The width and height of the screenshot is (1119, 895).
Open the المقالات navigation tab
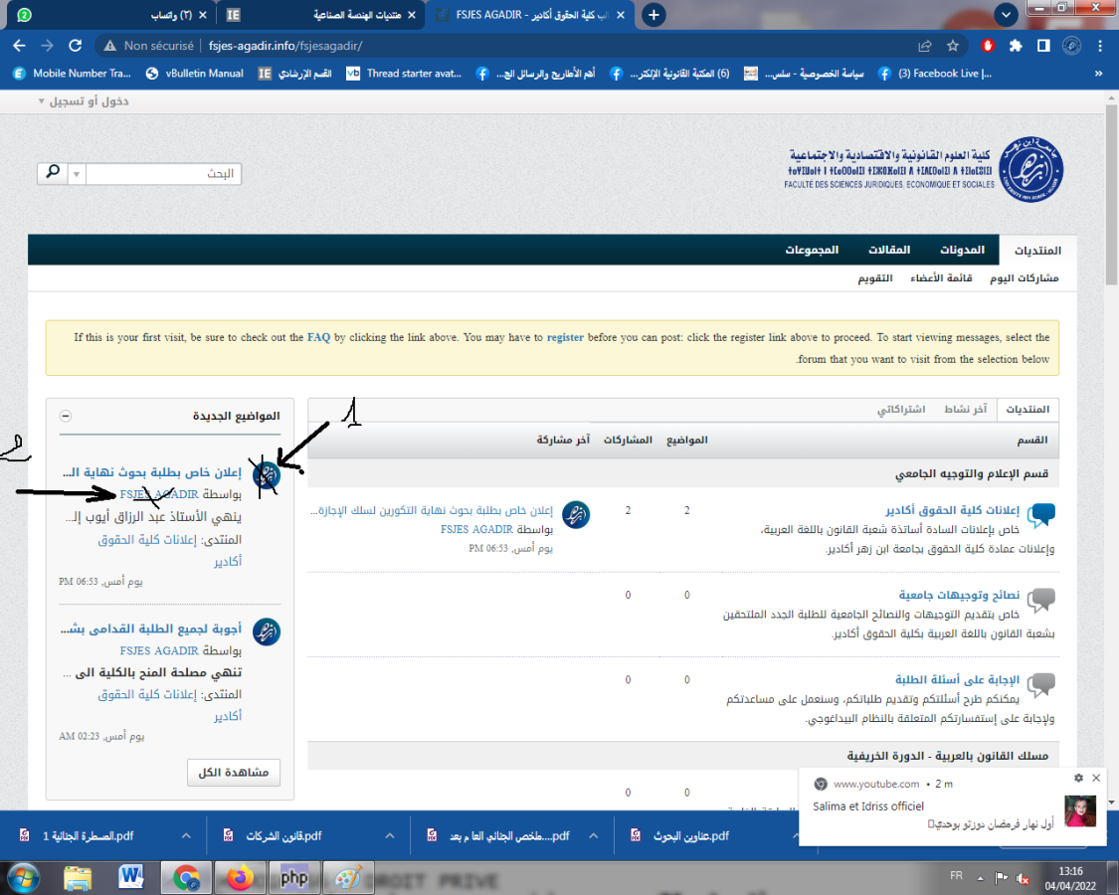889,250
